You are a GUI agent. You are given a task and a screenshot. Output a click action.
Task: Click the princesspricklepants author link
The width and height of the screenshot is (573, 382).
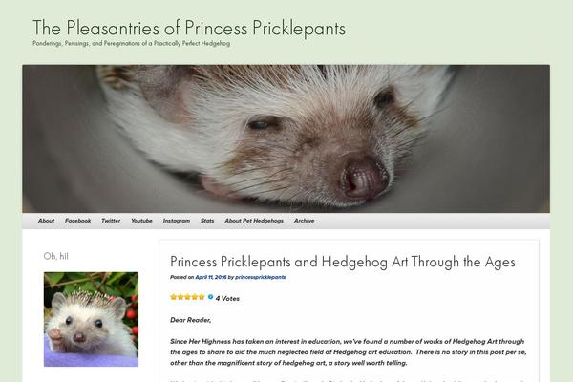coord(260,277)
